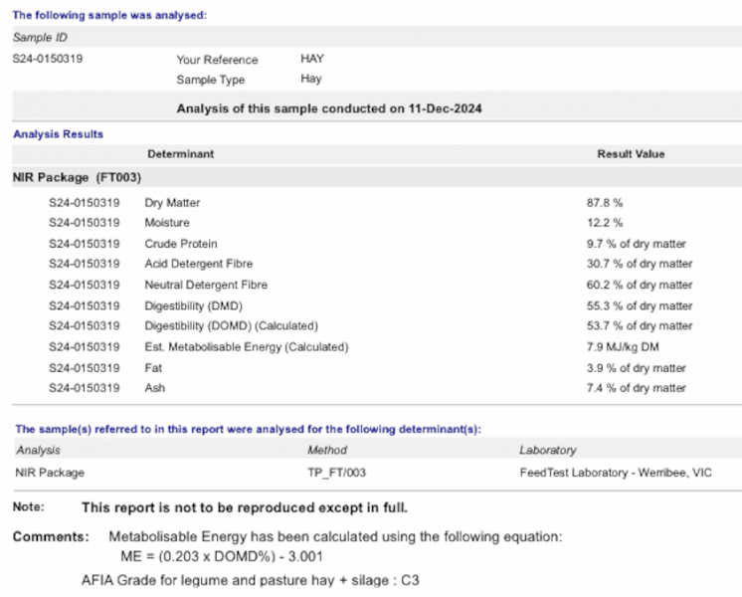The width and height of the screenshot is (742, 597).
Task: Click the analysis date line mentioning 11-Dec-2024
Action: tap(329, 107)
